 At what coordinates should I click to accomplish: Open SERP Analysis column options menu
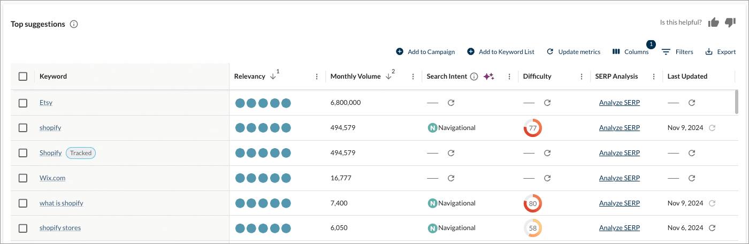[654, 77]
